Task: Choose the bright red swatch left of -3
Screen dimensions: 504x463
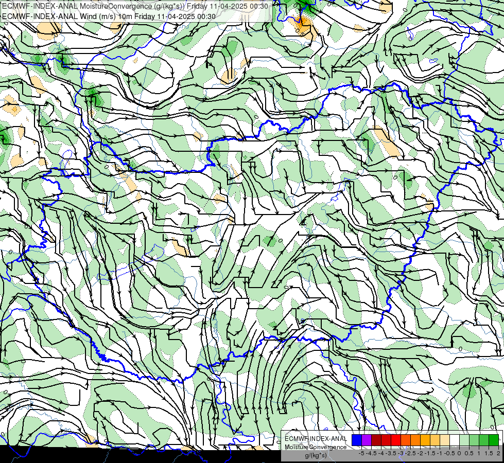Action: tap(396, 440)
